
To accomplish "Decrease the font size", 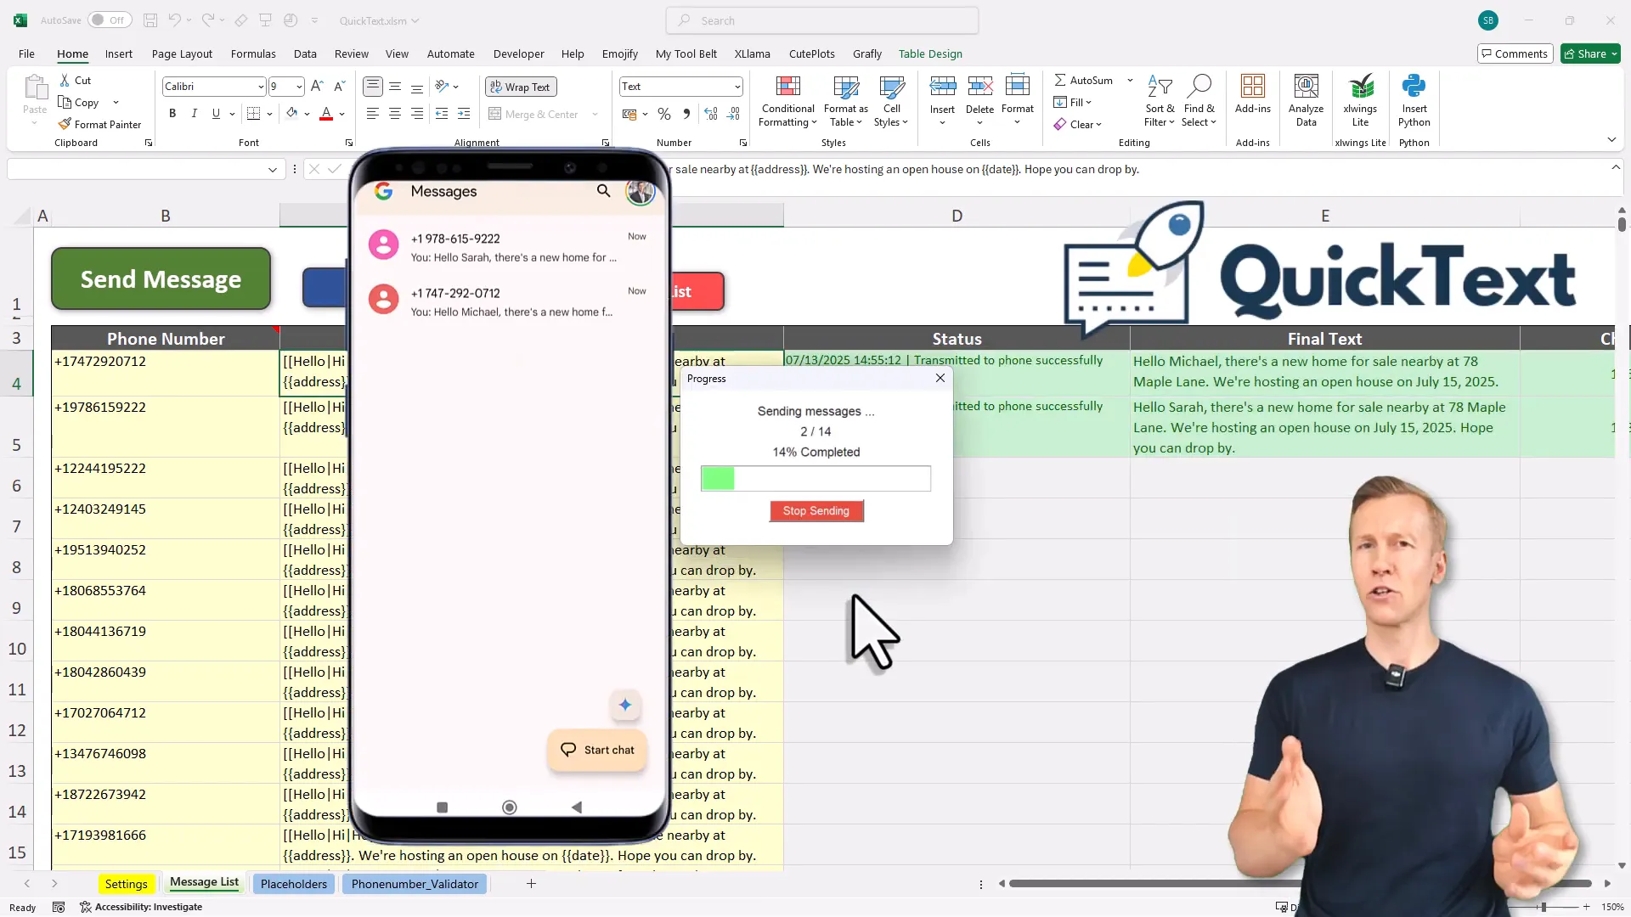I will (x=339, y=86).
